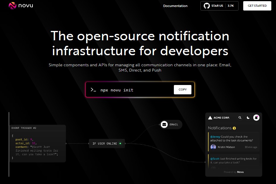
Task: Click the bell notification icon
Action: pos(256,118)
